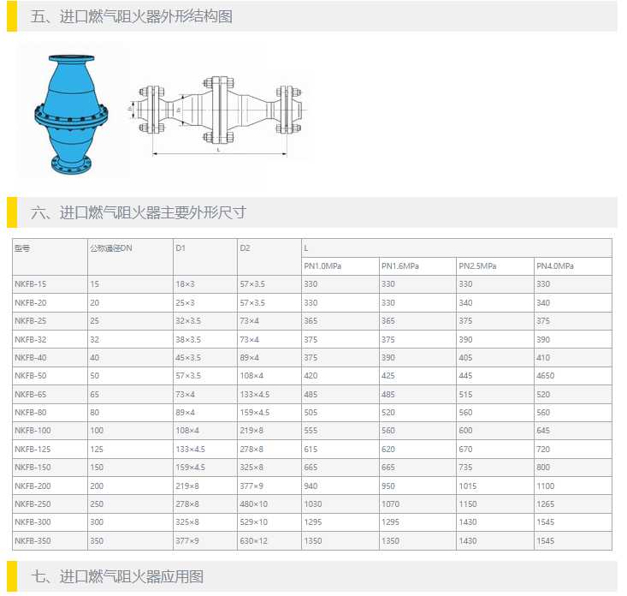
Task: Click the section five heading 外形结构图
Action: [x=132, y=16]
